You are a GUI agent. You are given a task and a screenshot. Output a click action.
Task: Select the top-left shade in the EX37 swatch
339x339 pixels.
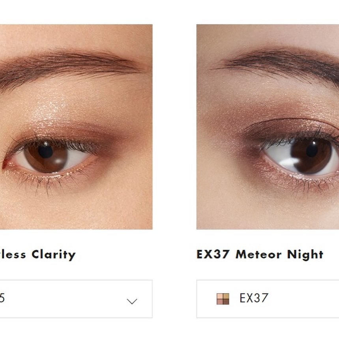pyautogui.click(x=220, y=296)
